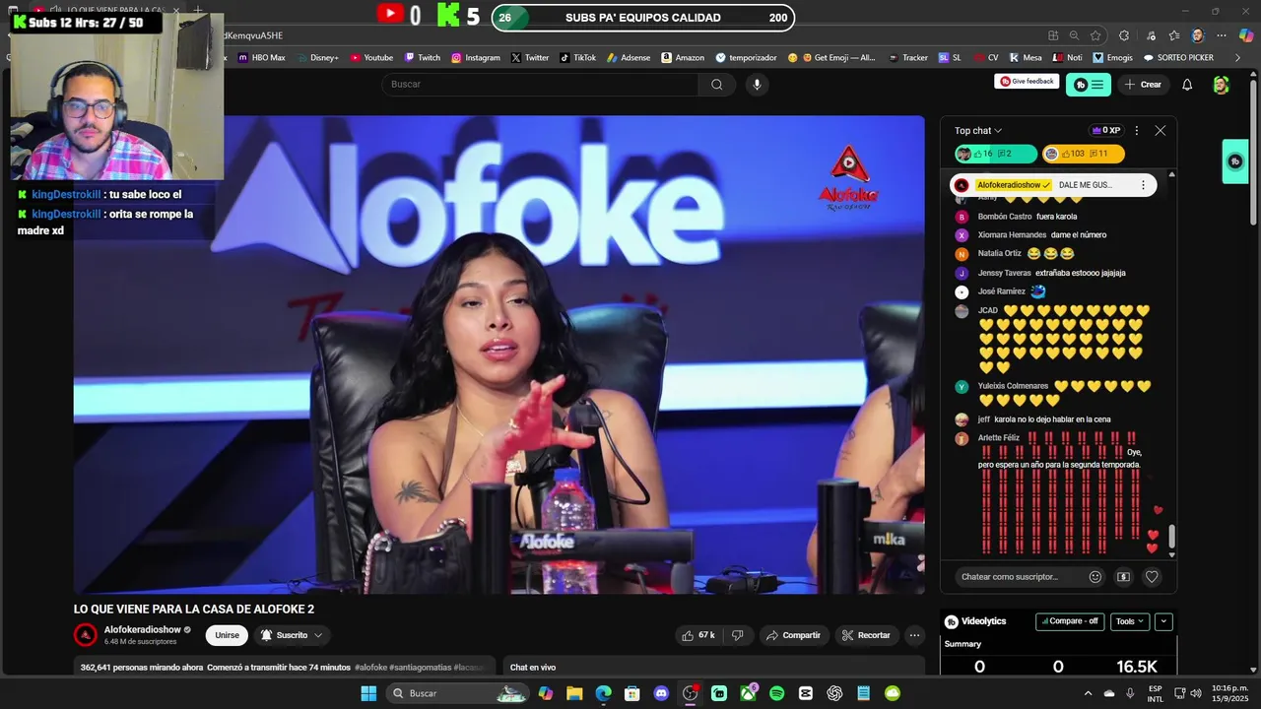Open Windows Start menu
The width and height of the screenshot is (1261, 709).
[x=368, y=693]
